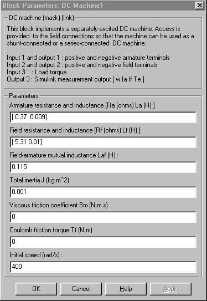Select the mutual inductance Laf field 0.115

103,167
